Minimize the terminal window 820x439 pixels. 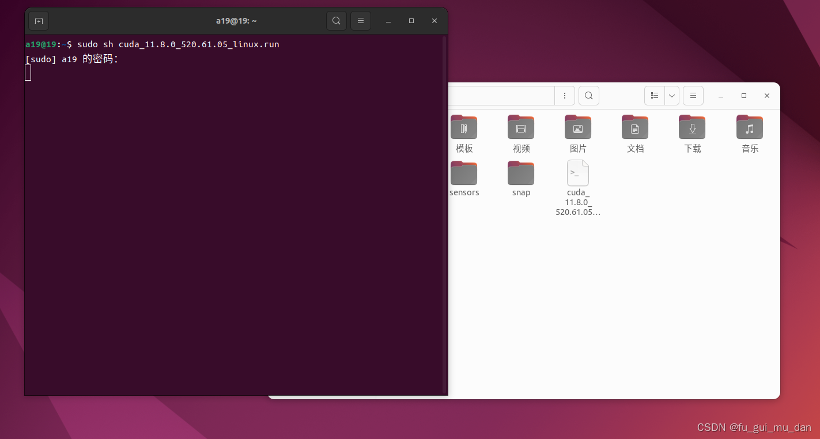(388, 21)
